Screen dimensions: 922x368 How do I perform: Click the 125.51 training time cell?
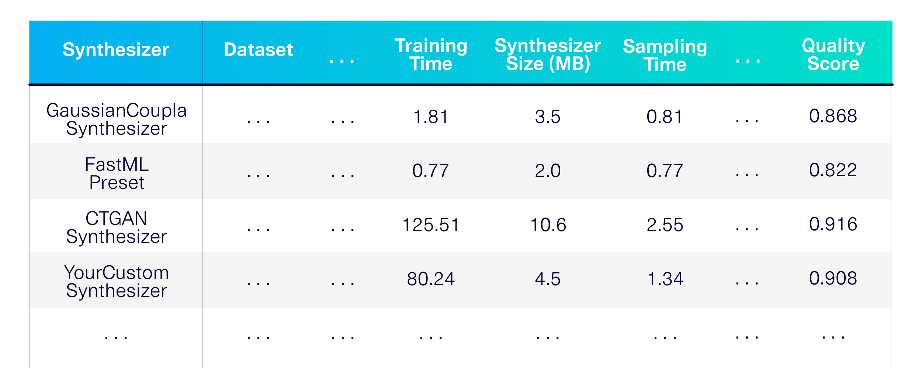coord(431,225)
